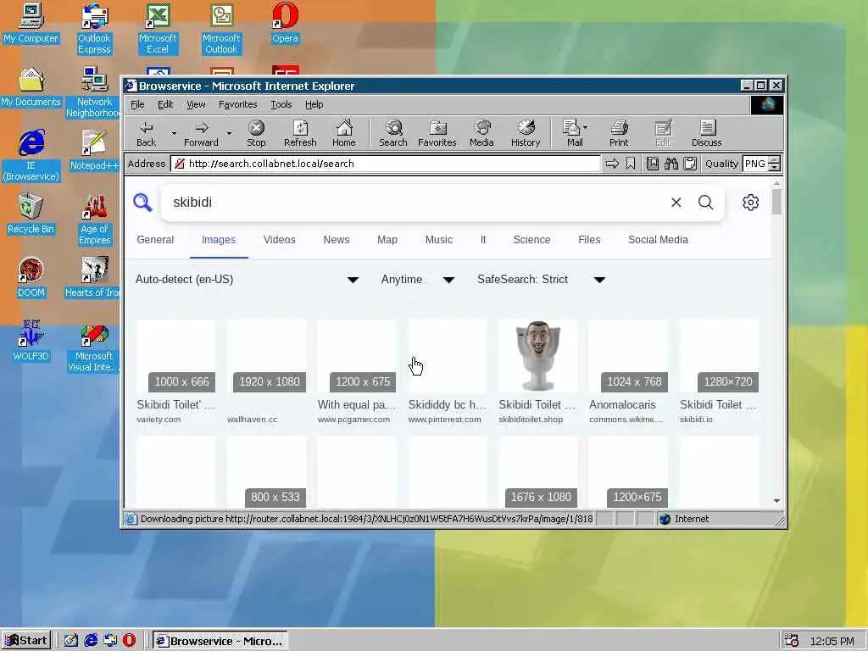Screen dimensions: 868x651
Task: Open the View menu
Action: pos(196,104)
